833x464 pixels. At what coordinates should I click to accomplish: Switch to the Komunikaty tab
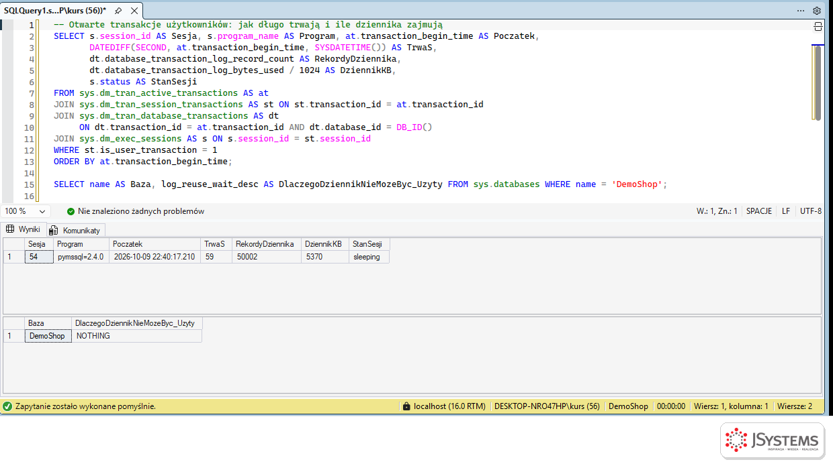click(76, 230)
